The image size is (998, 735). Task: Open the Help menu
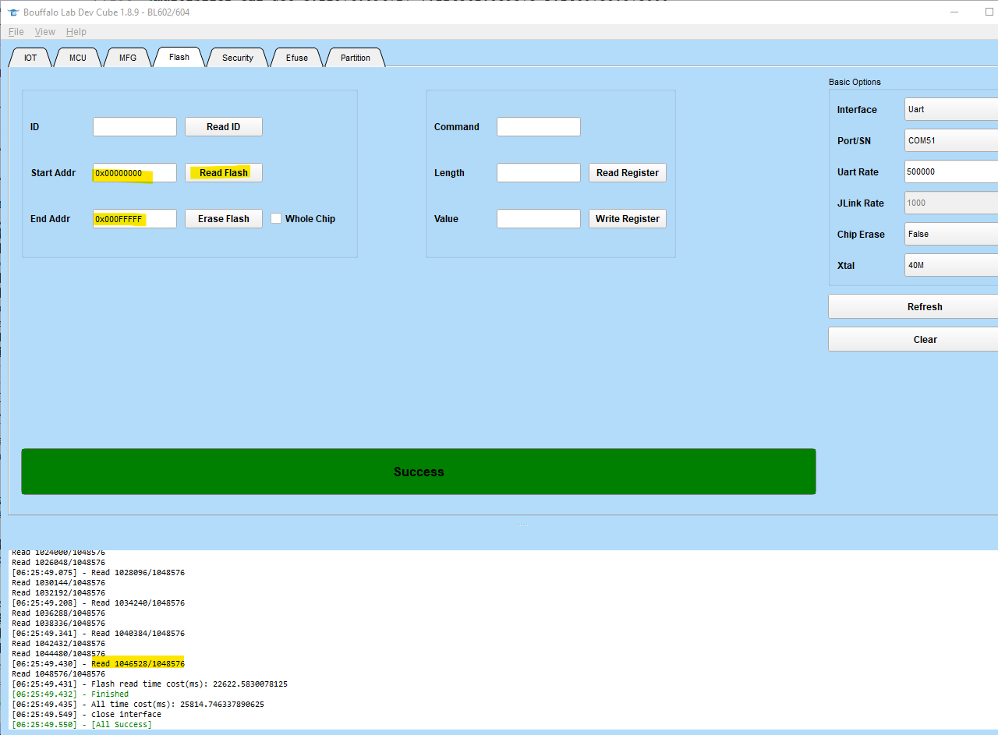tap(76, 32)
